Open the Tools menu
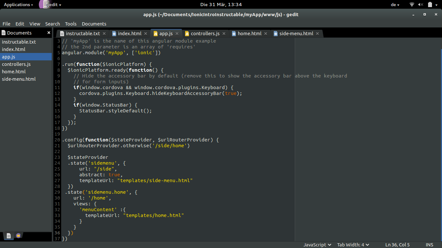This screenshot has width=442, height=248. (x=71, y=24)
